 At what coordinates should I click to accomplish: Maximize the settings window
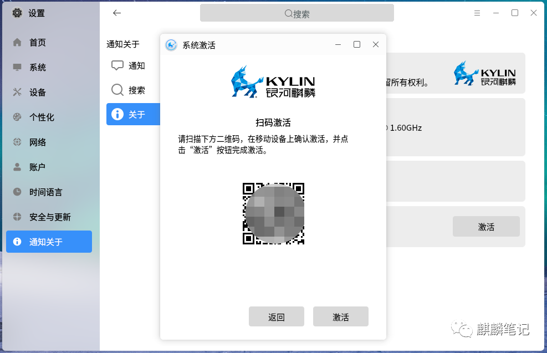click(x=515, y=13)
